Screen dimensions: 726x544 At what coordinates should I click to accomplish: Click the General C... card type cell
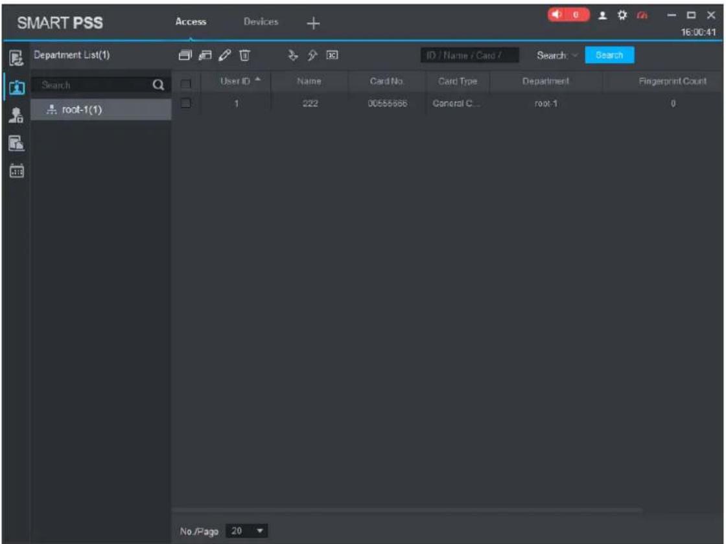(x=456, y=104)
